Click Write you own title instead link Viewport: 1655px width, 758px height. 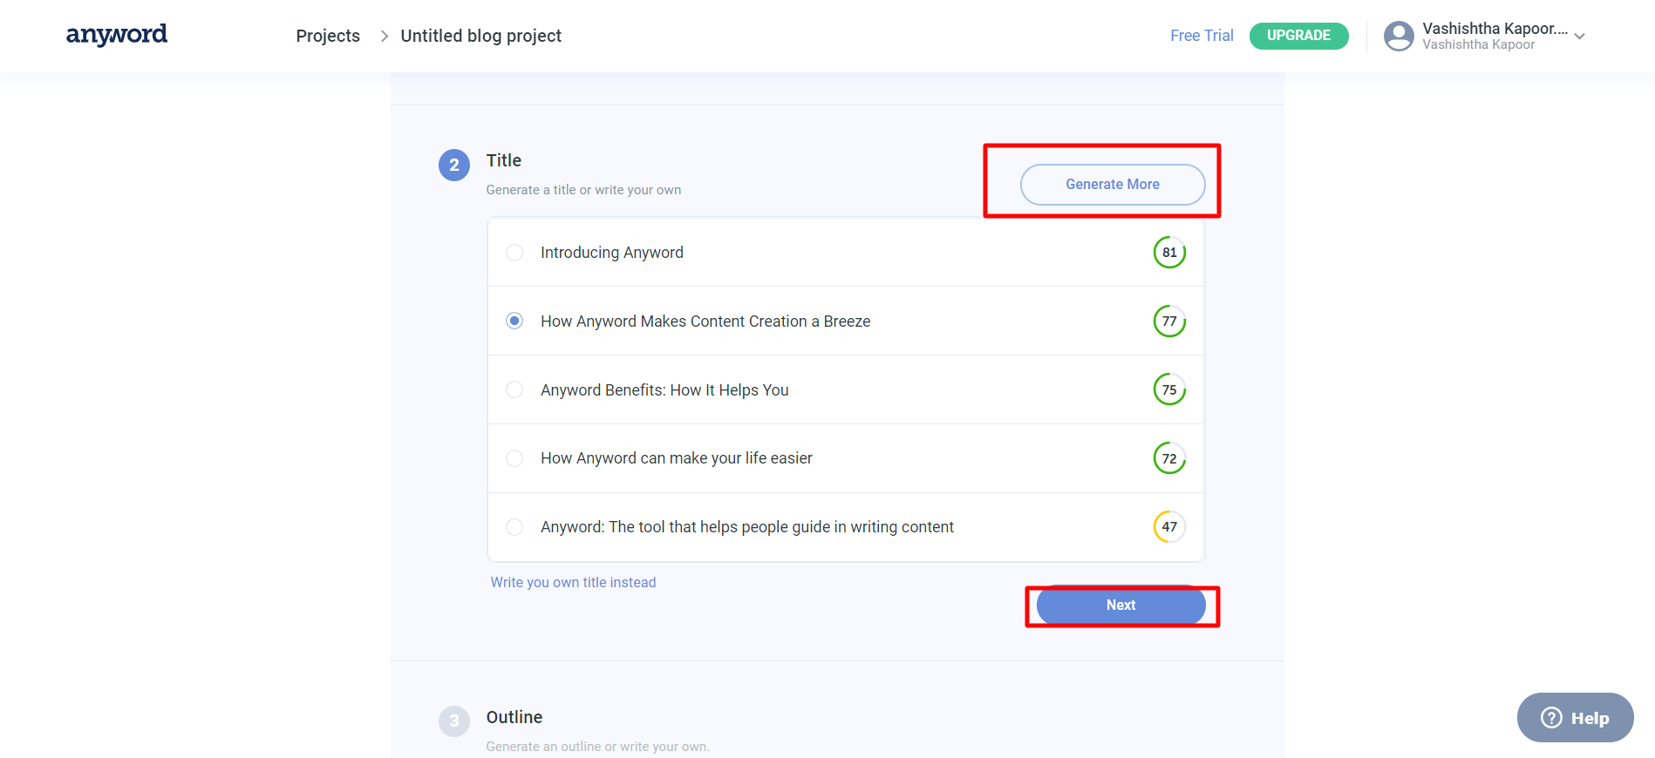click(x=573, y=582)
